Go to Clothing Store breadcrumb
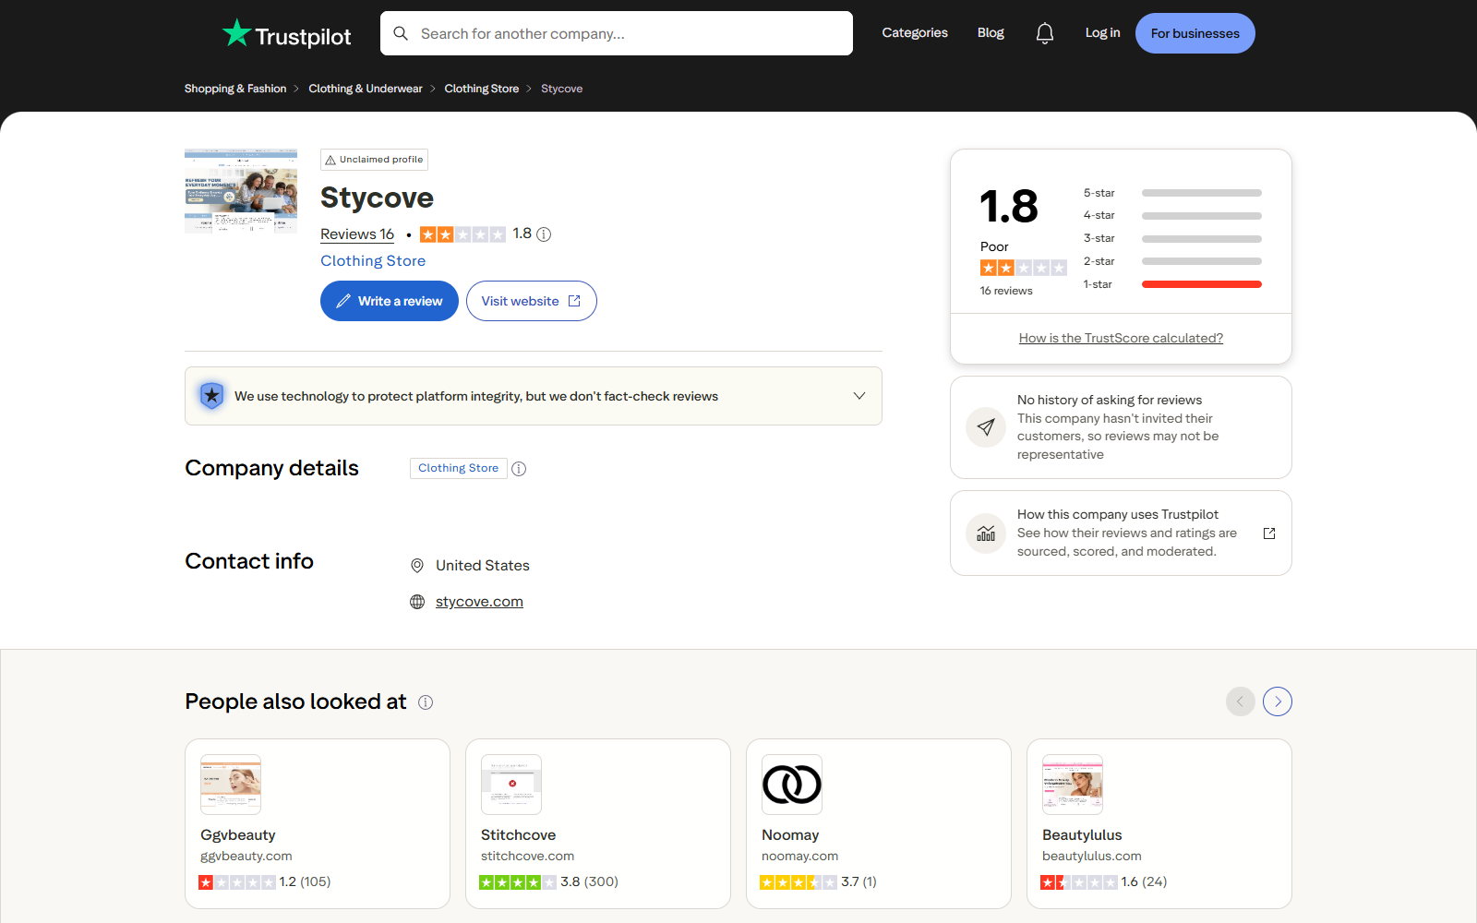The height and width of the screenshot is (923, 1477). coord(482,89)
